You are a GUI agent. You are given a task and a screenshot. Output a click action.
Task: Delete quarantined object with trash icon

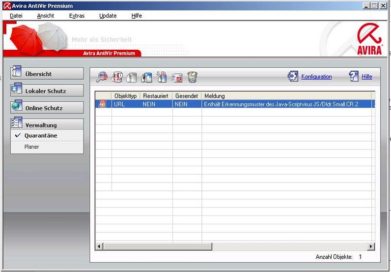(192, 77)
